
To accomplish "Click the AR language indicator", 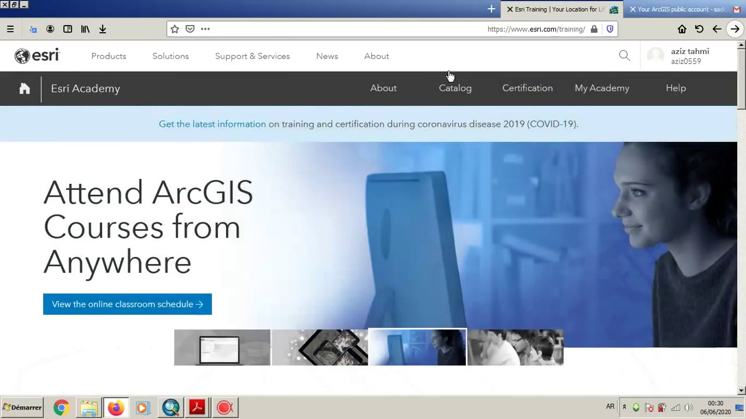I will pyautogui.click(x=610, y=407).
